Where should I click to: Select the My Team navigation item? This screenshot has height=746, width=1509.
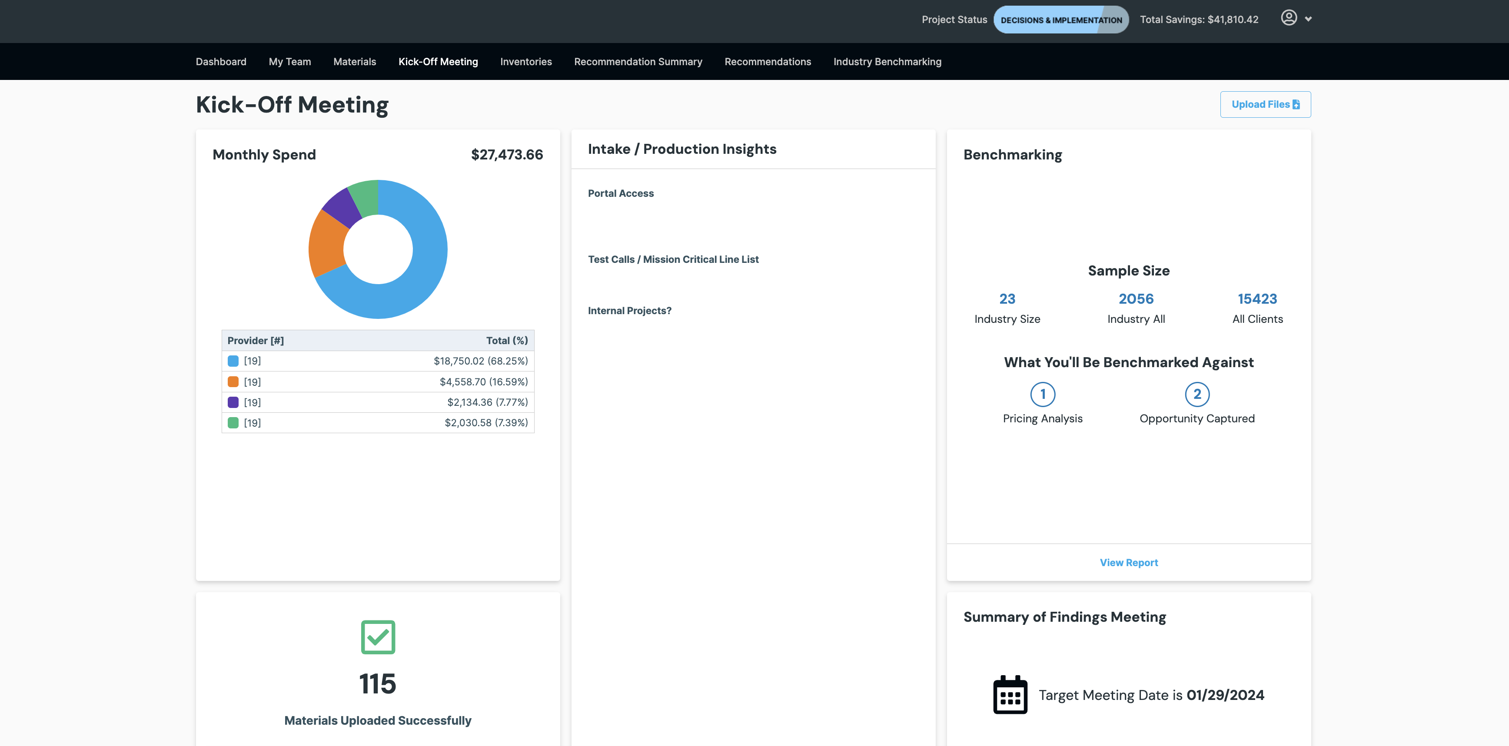(289, 62)
